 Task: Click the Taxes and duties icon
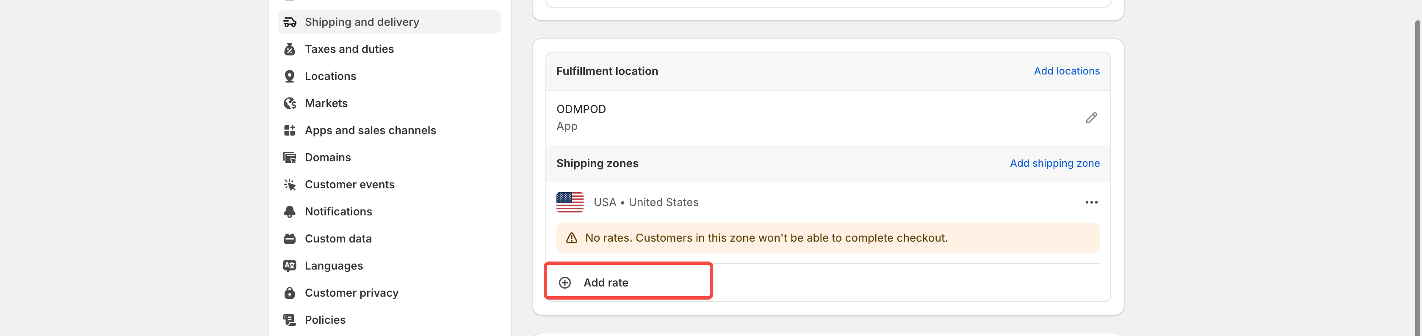(289, 49)
